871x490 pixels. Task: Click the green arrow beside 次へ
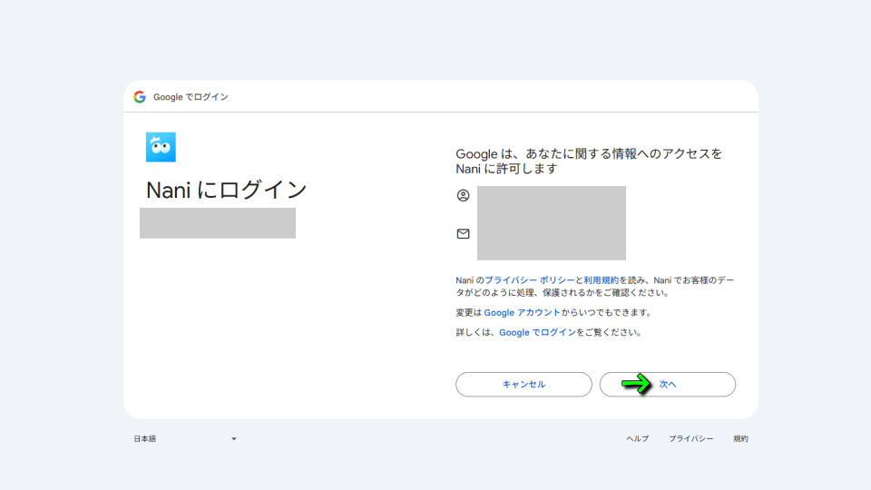point(637,384)
